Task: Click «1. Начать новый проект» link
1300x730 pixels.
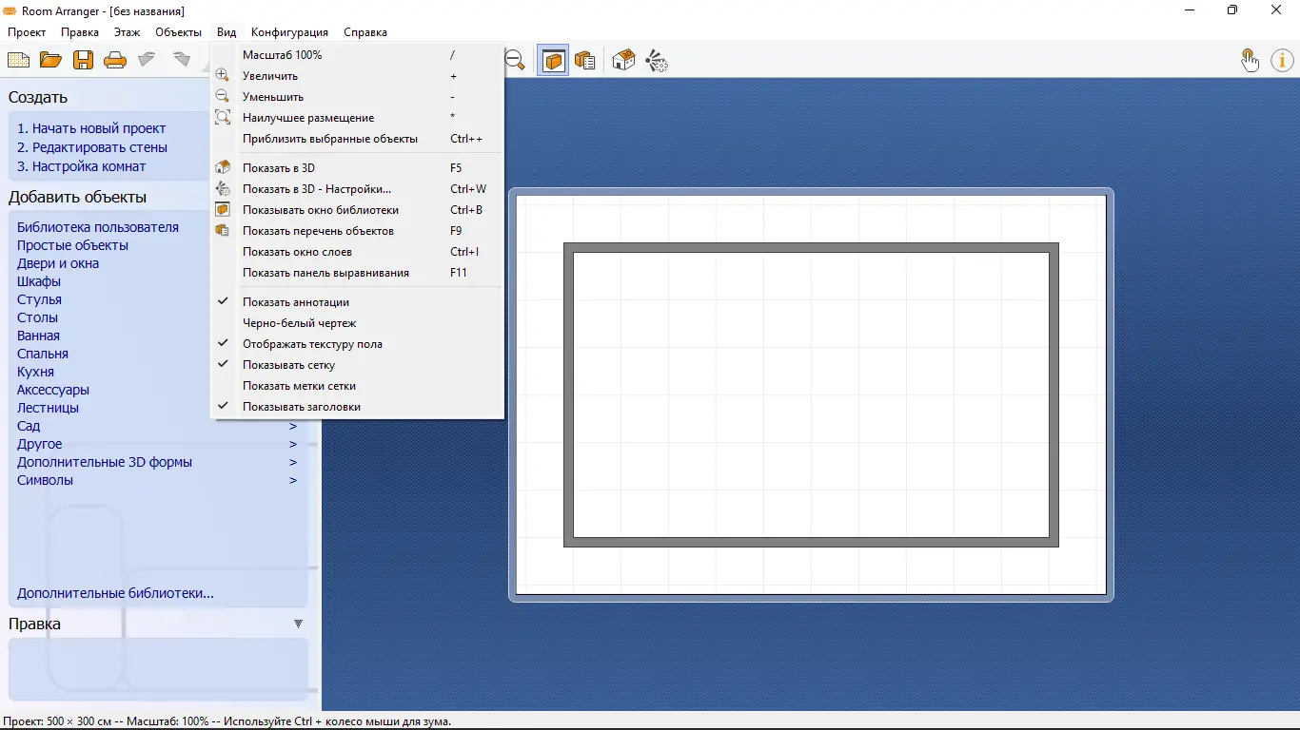Action: point(91,128)
